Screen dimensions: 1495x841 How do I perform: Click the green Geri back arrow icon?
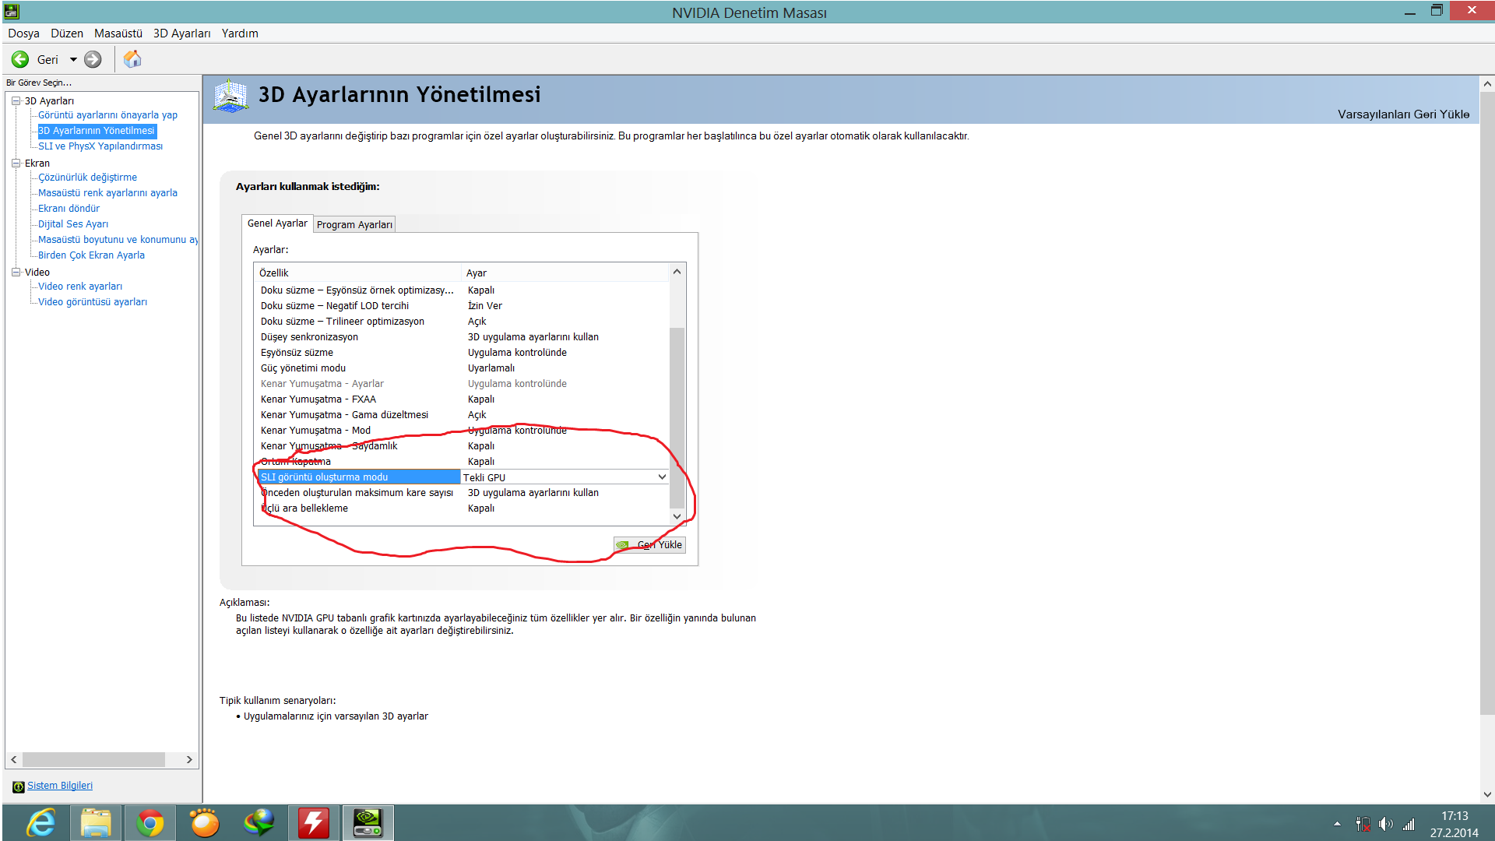point(20,59)
